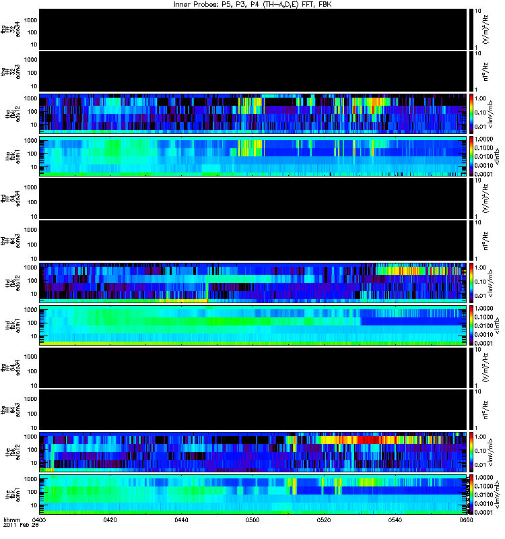
Task: Click the empty black thd fff scm3 panel
Action: coord(252,241)
